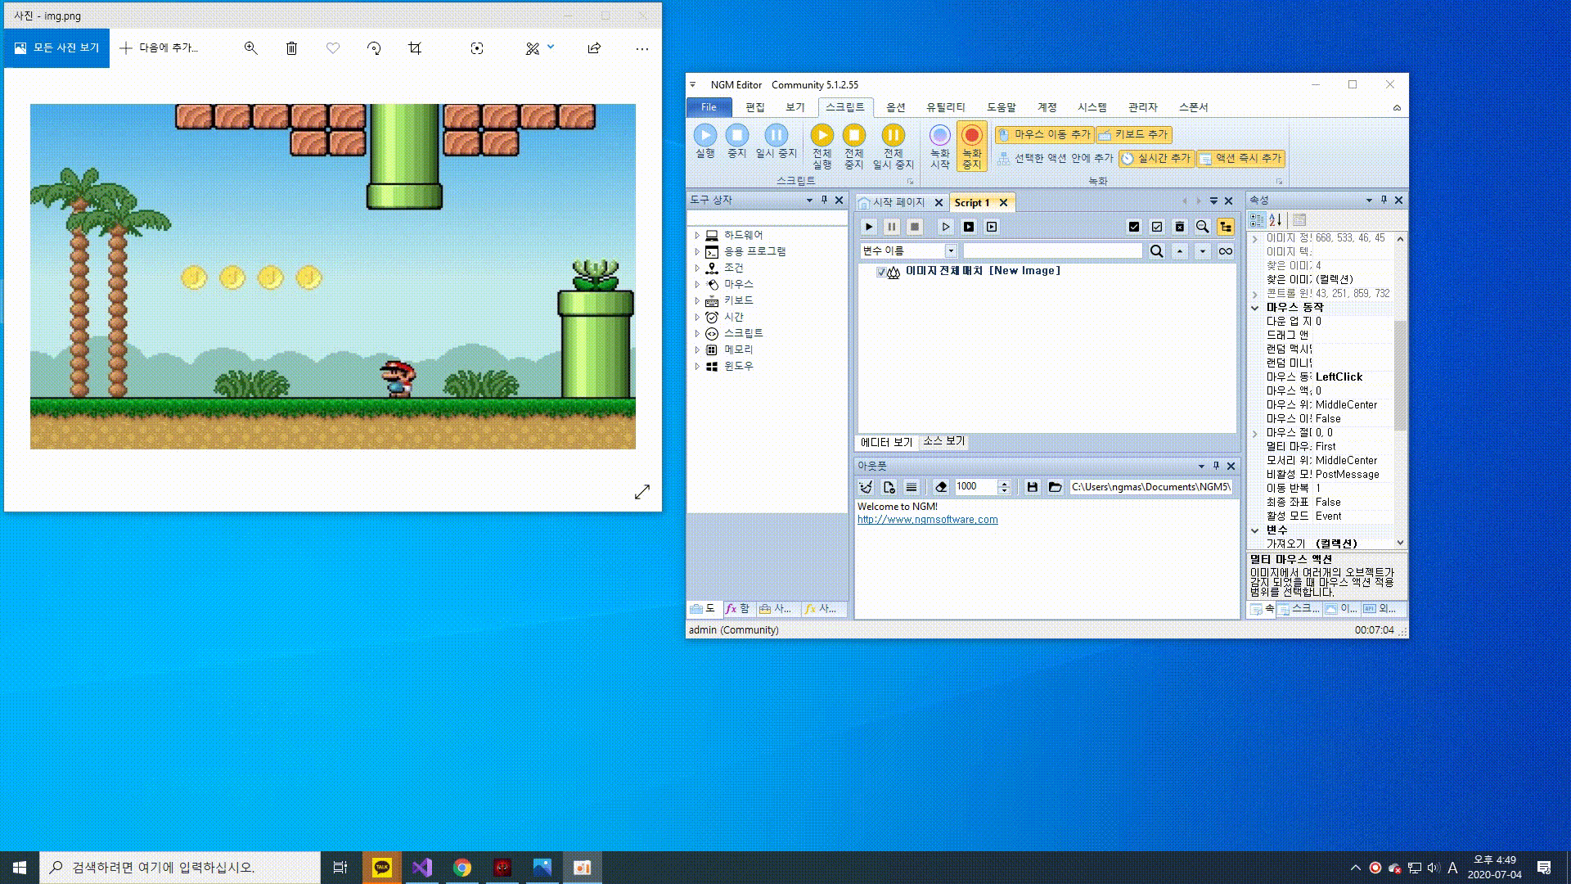Viewport: 1571px width, 884px height.
Task: Pin the 속성 properties panel
Action: 1384,200
